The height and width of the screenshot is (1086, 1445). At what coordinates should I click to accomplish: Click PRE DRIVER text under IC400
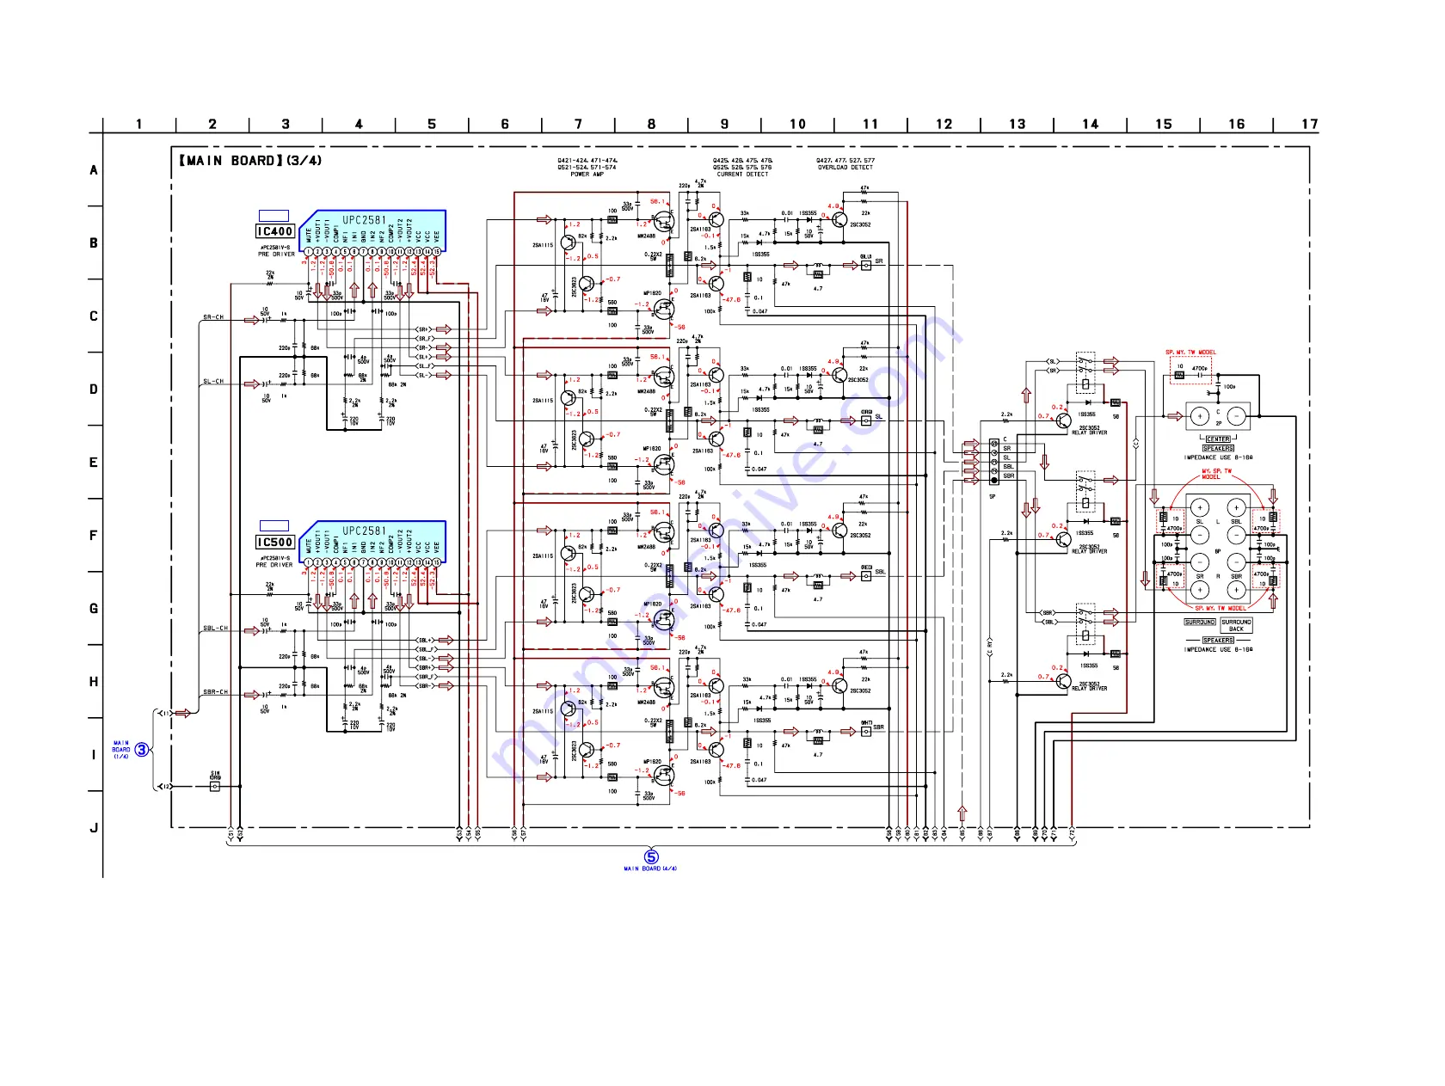point(276,255)
